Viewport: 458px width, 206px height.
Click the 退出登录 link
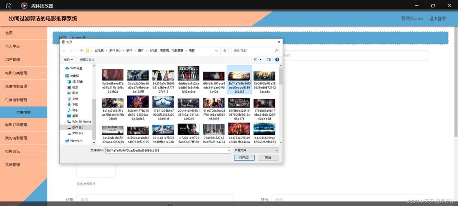click(x=437, y=19)
